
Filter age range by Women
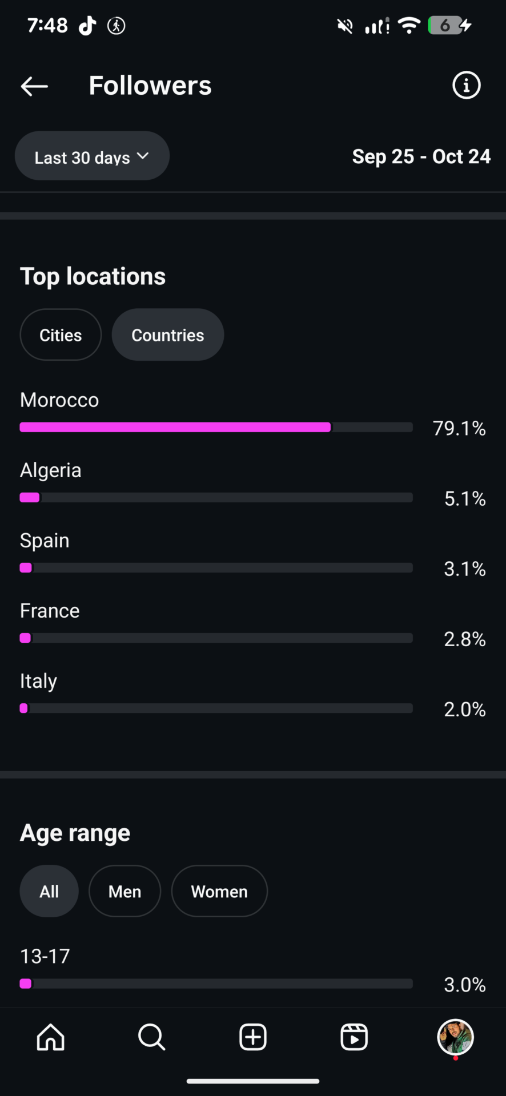point(219,892)
